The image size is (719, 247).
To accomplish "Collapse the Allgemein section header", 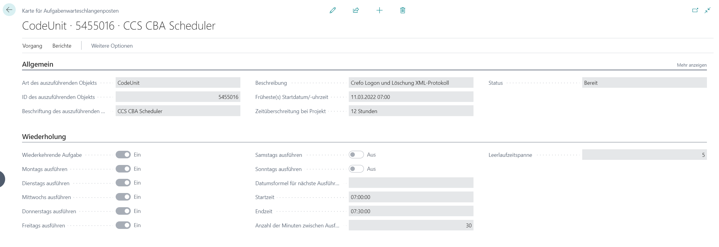I will (38, 64).
